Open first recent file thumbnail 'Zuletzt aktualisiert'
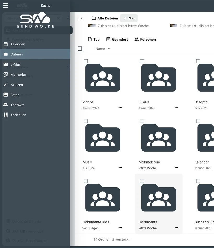Viewport: 214px width, 248px height. click(92, 25)
